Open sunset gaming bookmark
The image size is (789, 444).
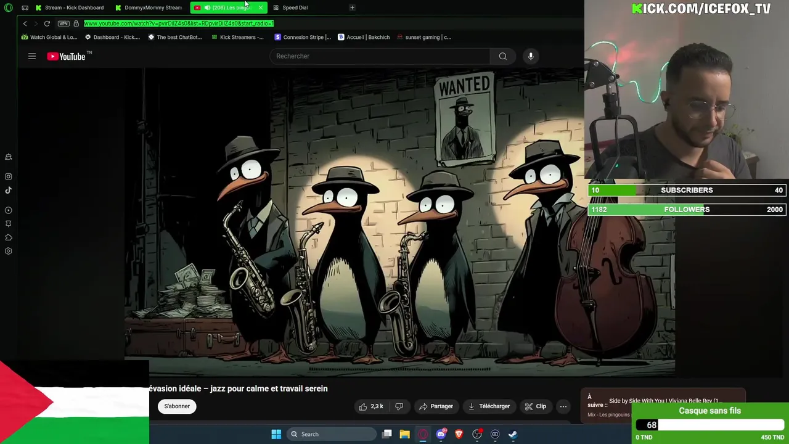[423, 37]
